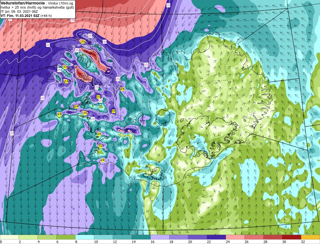Click legend tick label '0'
The height and width of the screenshot is (244, 320).
point(1,242)
